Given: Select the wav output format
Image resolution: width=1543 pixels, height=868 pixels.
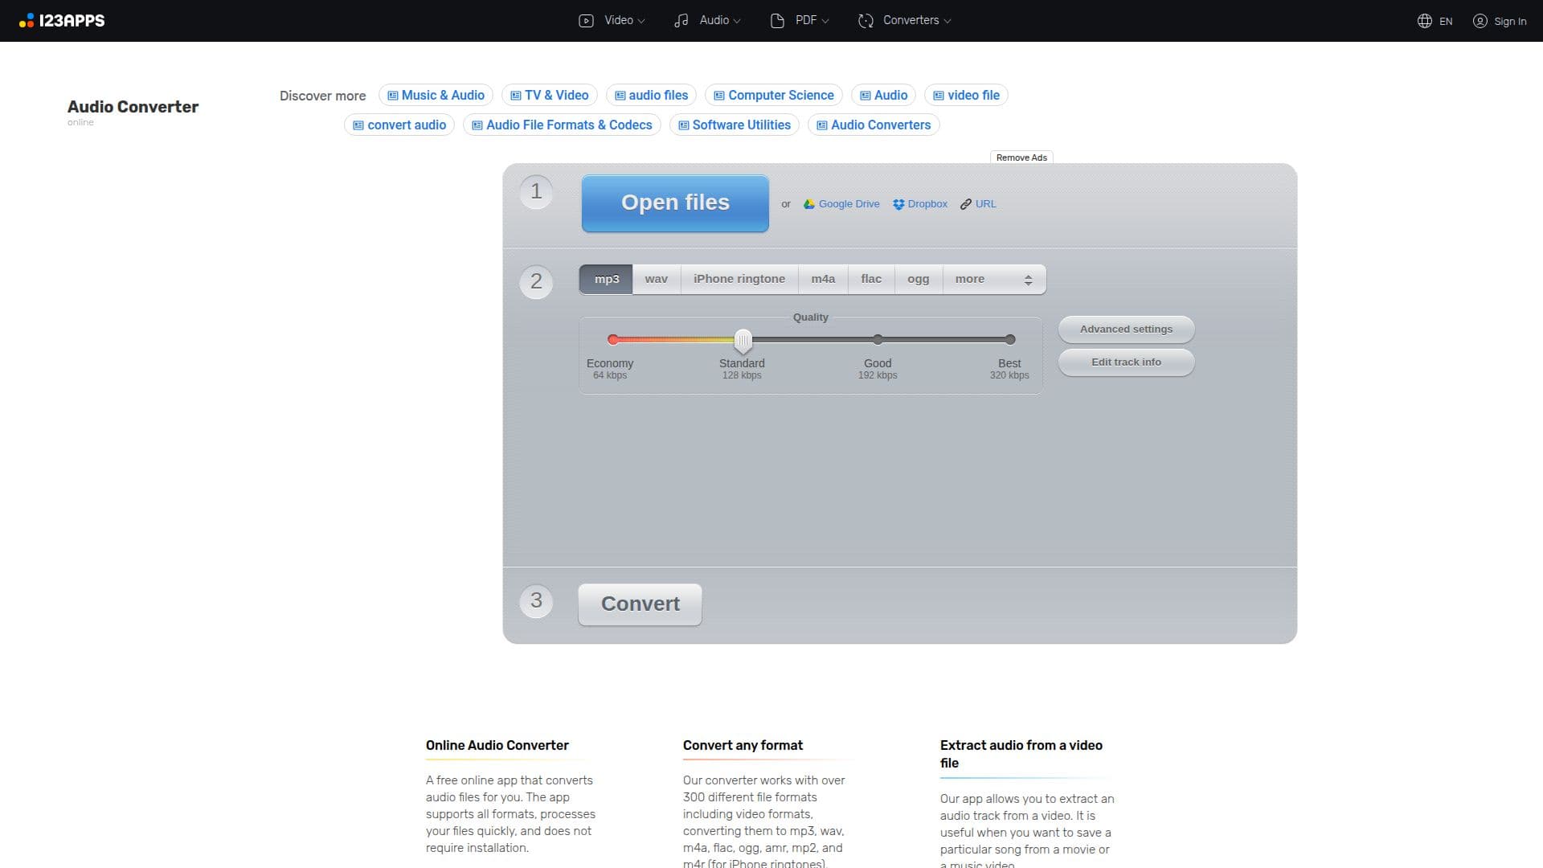Looking at the screenshot, I should click(656, 279).
